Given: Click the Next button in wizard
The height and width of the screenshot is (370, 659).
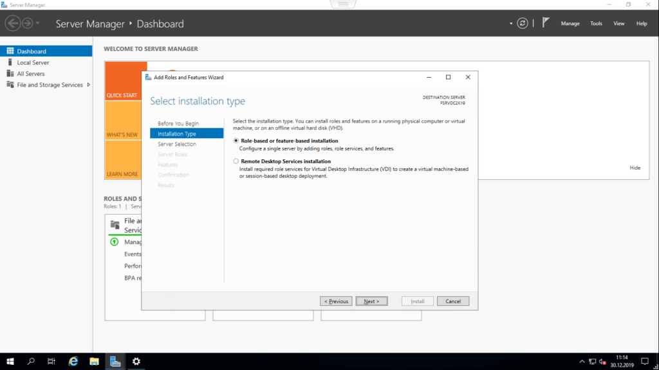Looking at the screenshot, I should [371, 301].
